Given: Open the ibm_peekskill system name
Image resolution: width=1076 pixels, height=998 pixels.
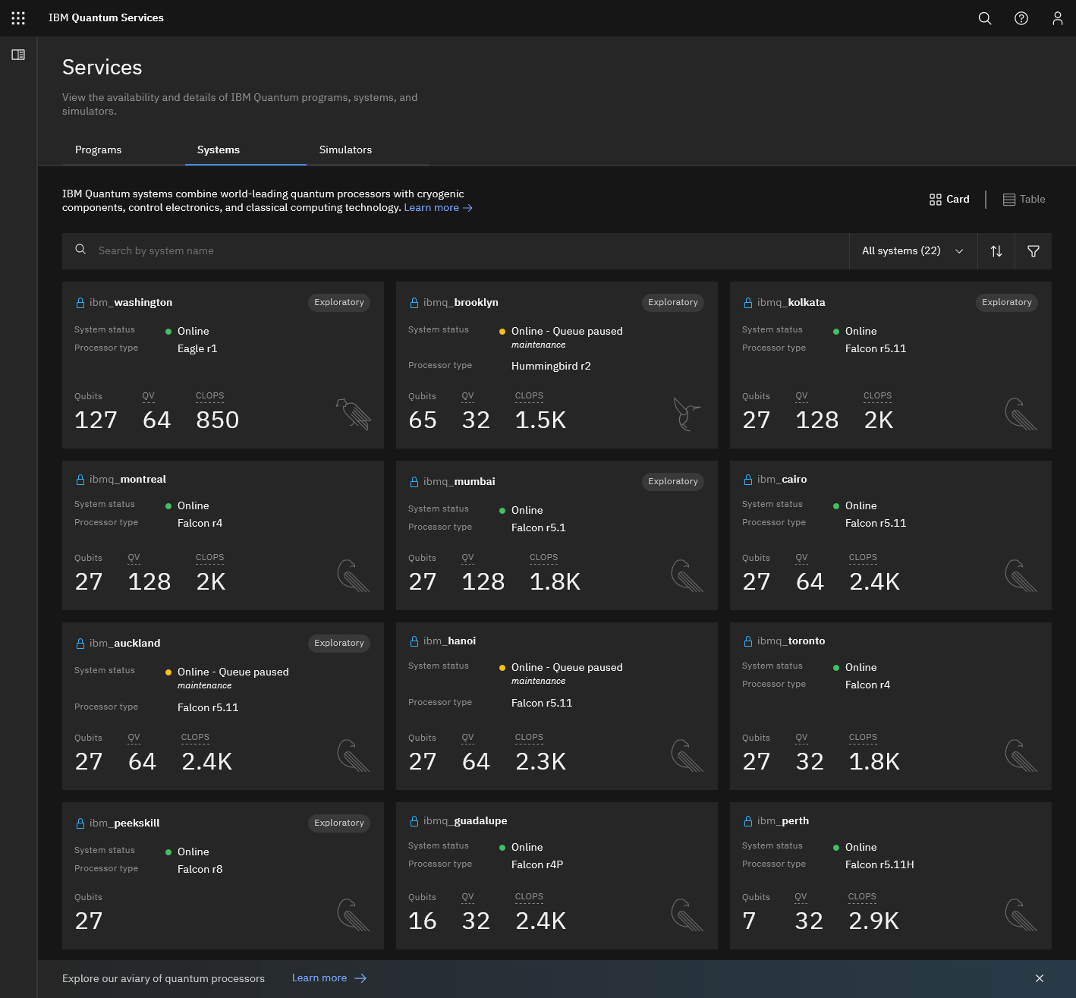Looking at the screenshot, I should click(x=124, y=823).
